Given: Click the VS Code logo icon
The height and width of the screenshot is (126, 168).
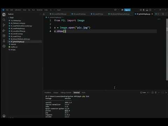Looking at the screenshot, I should (3, 10).
